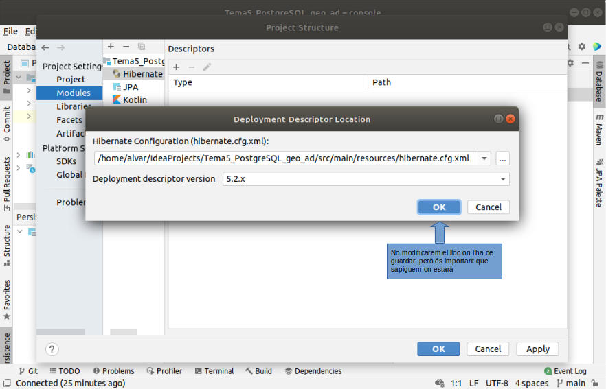Click the LF line separator indicator
This screenshot has height=389, width=606.
point(474,384)
